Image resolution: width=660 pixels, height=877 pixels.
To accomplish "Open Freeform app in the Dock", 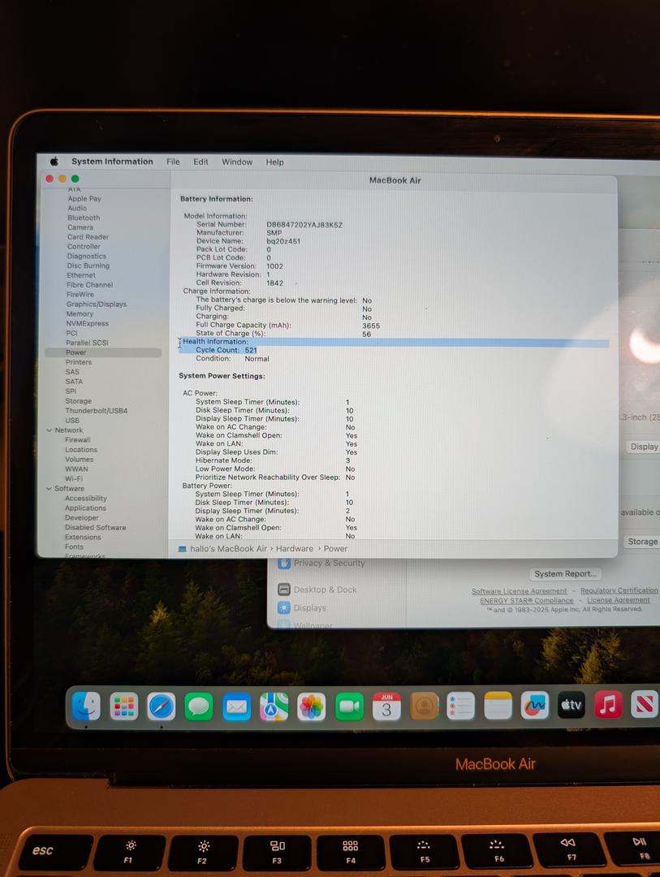I will pos(535,706).
